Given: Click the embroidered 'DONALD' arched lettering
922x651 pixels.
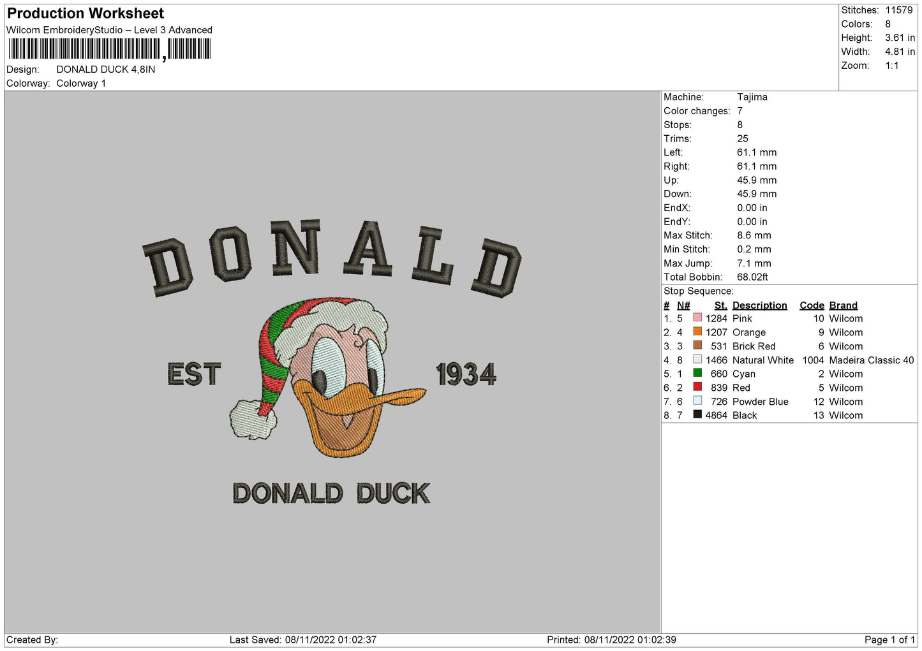Looking at the screenshot, I should click(332, 258).
